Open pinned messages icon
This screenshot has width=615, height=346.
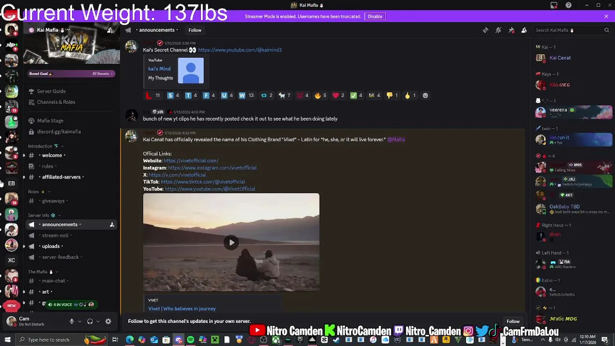point(511,30)
